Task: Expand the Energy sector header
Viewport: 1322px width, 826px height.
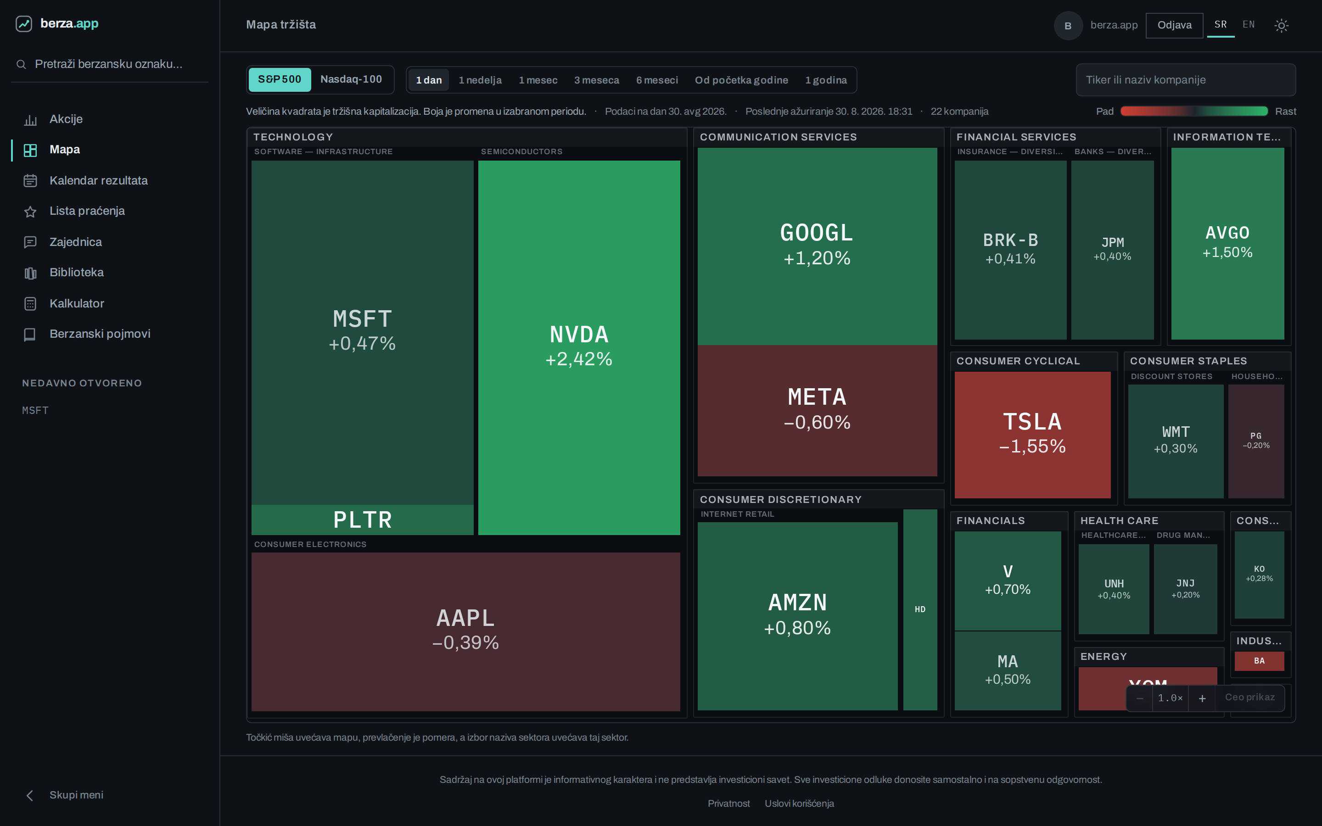Action: [1149, 657]
